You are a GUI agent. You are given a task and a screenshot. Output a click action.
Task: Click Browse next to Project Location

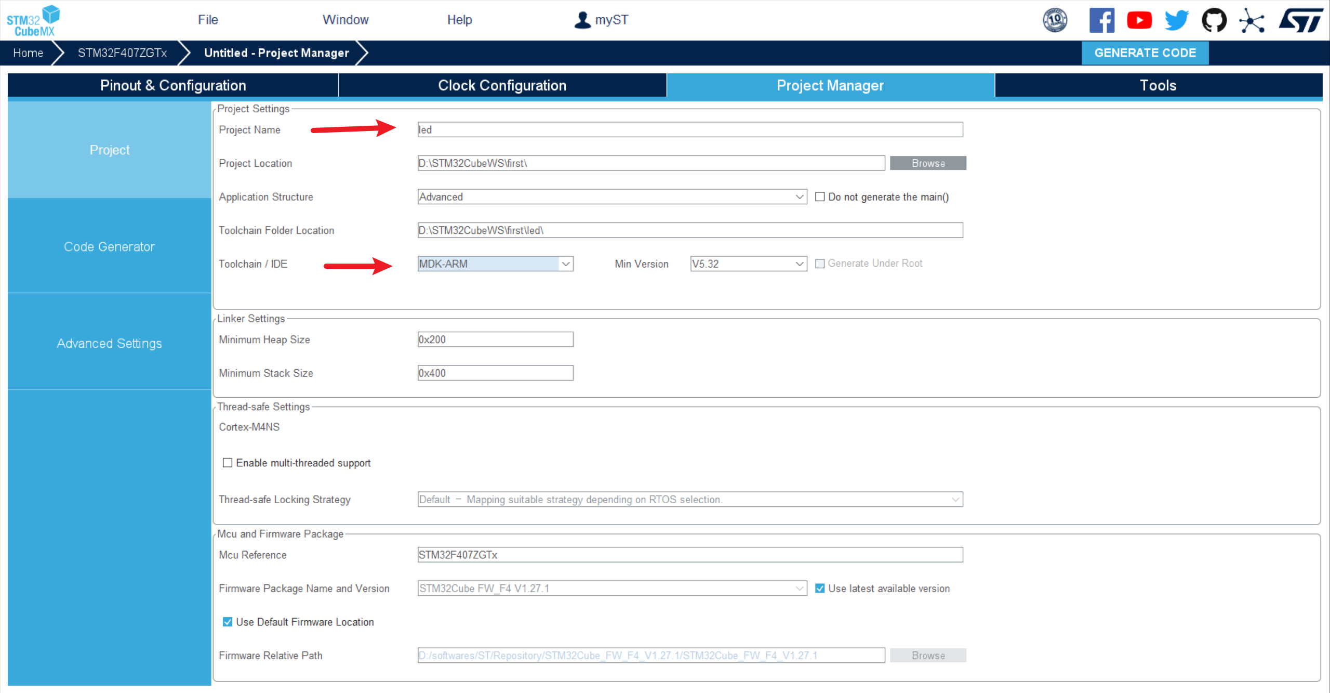pos(927,163)
